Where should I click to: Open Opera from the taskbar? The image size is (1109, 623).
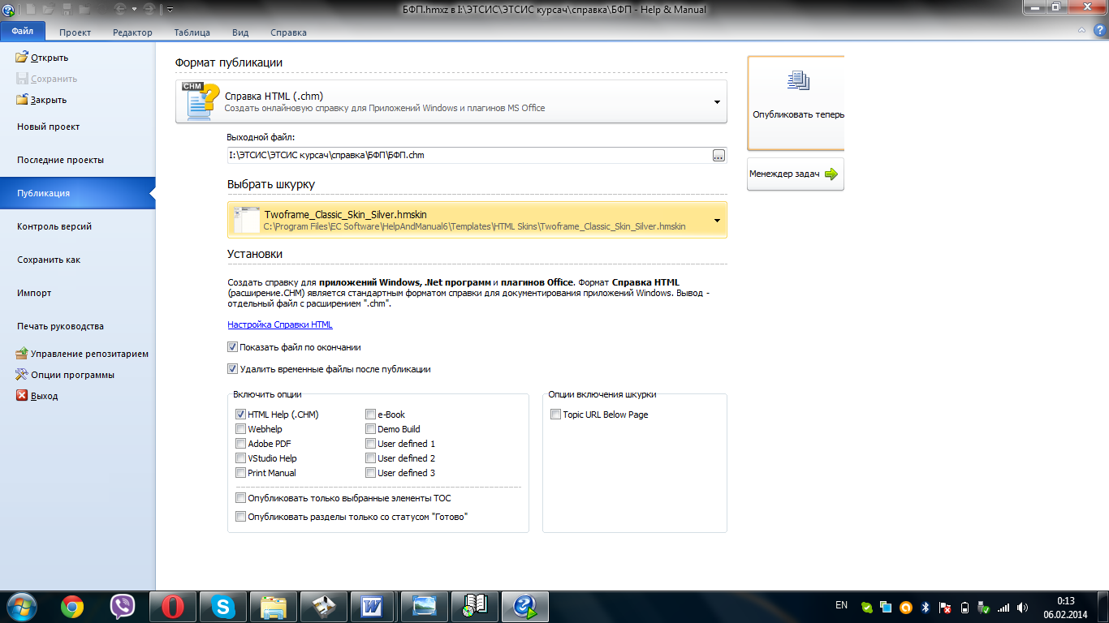coord(173,607)
